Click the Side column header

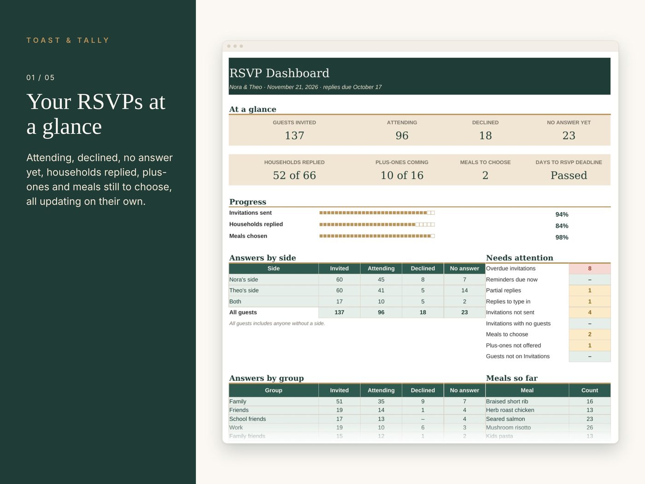274,269
